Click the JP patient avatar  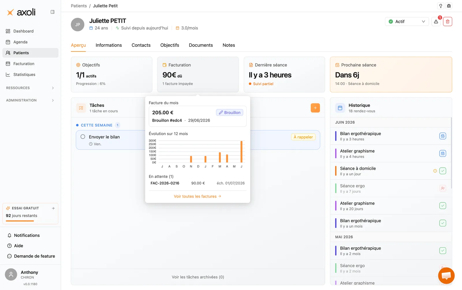pos(78,25)
